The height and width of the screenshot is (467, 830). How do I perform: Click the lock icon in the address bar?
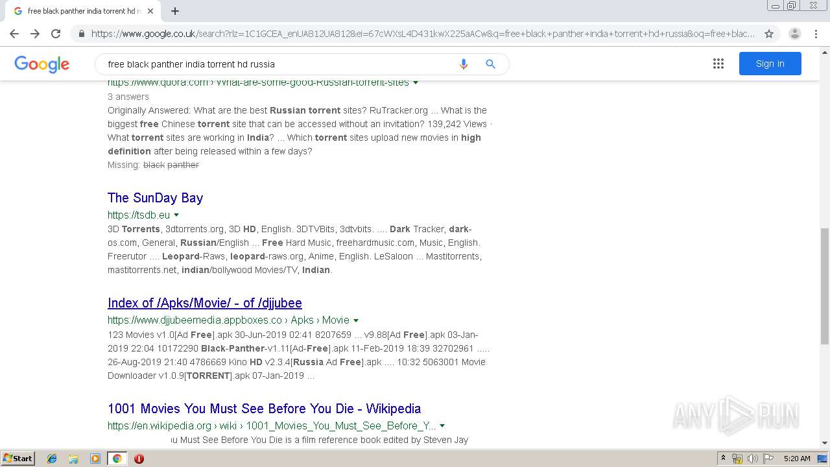(x=82, y=34)
